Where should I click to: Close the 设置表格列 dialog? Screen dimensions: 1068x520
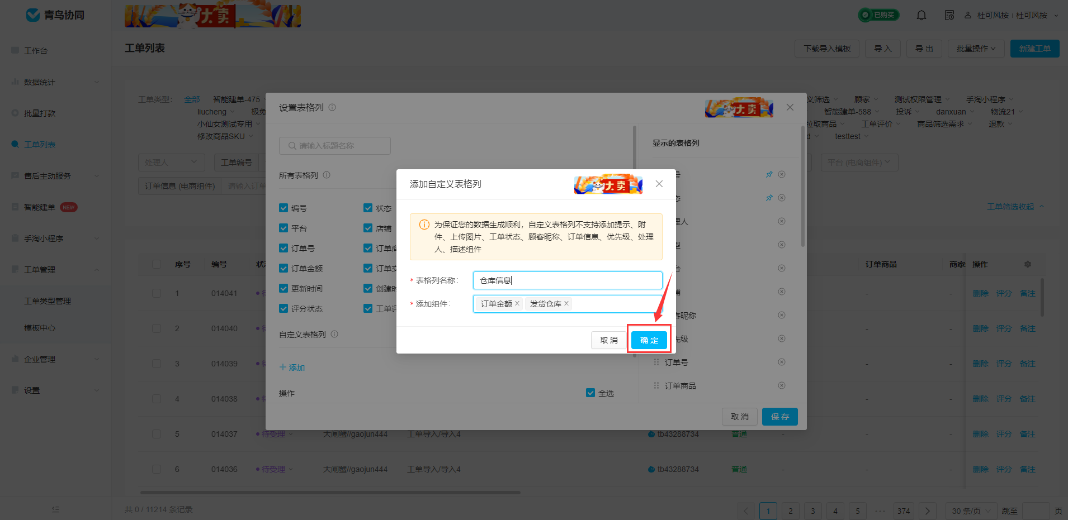(790, 107)
